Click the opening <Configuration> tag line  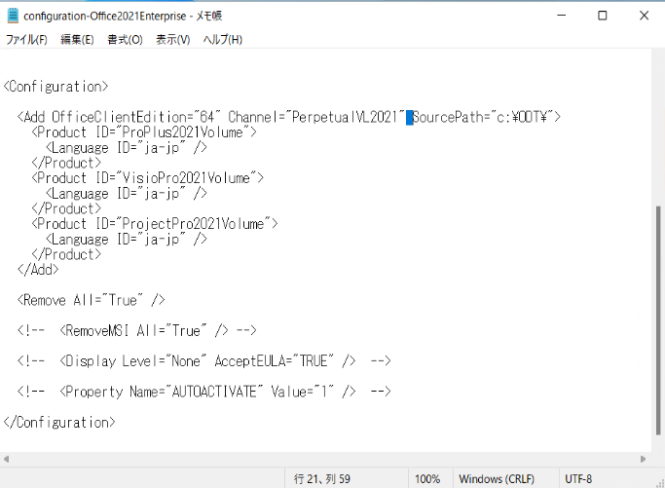coord(55,87)
